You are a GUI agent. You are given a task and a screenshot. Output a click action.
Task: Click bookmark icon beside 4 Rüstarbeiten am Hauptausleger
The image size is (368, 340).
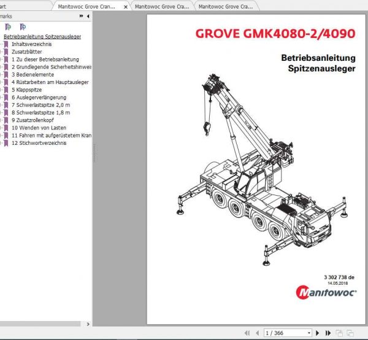click(x=6, y=82)
